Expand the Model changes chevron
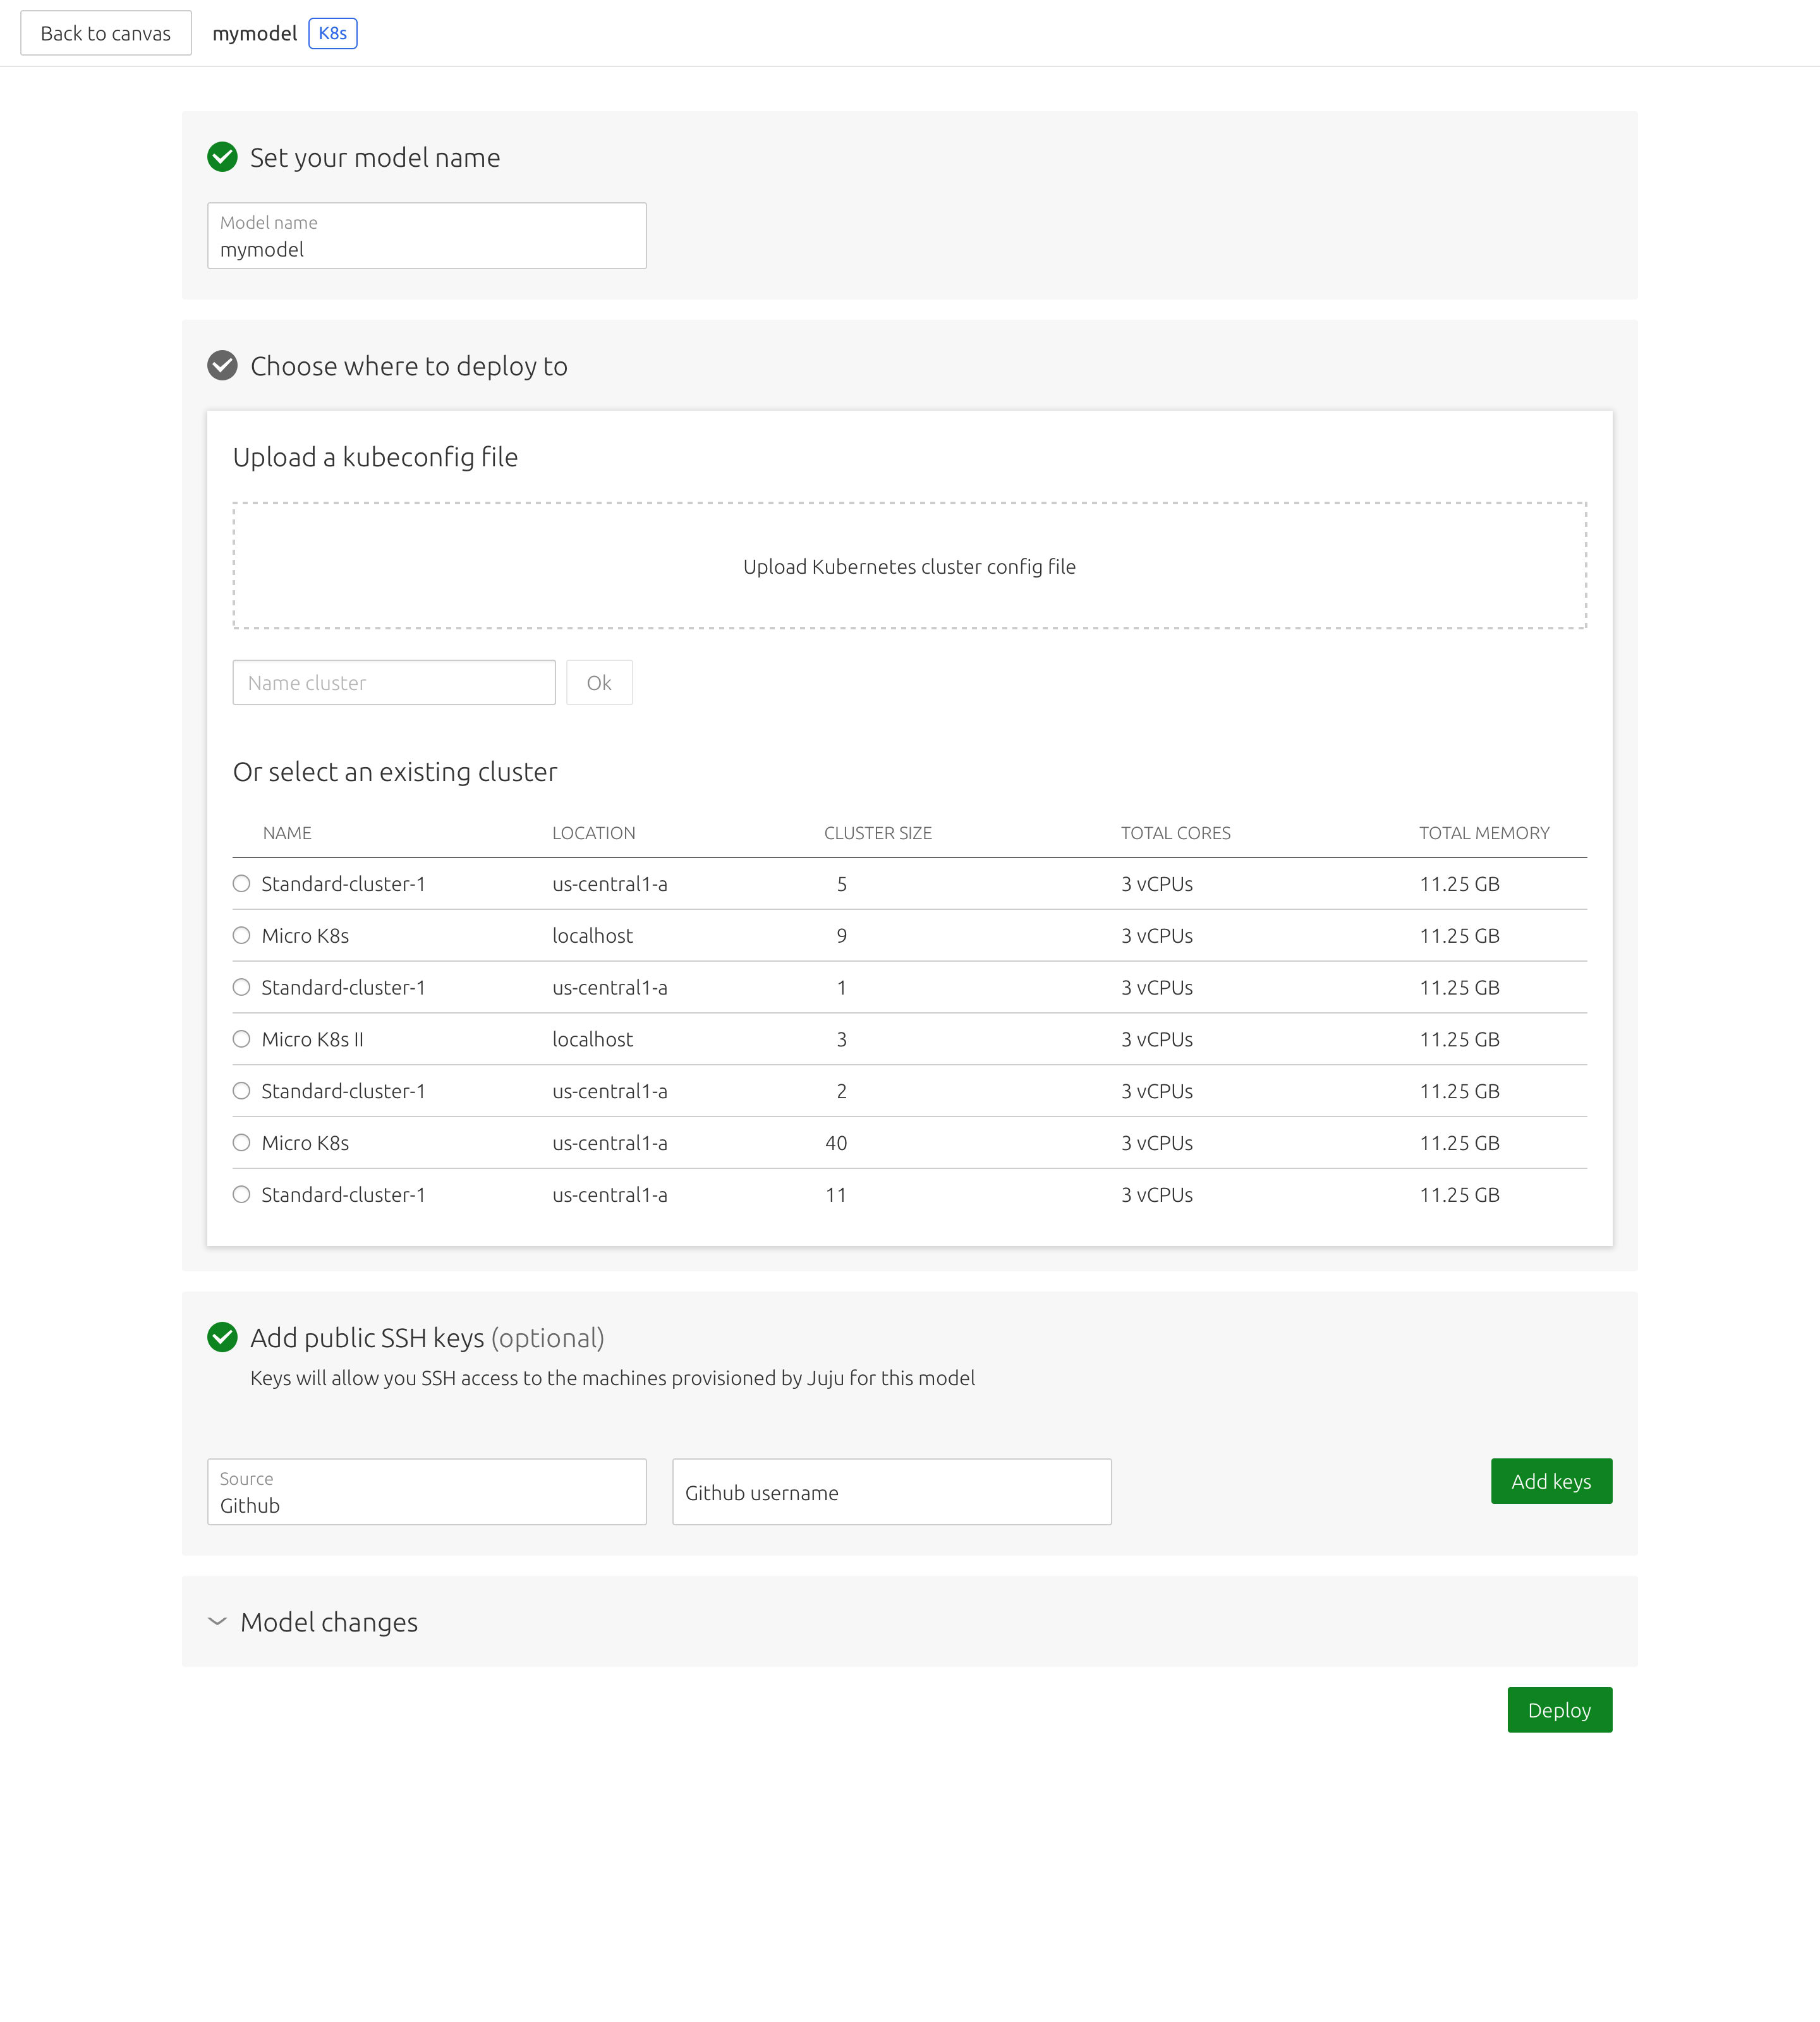The height and width of the screenshot is (2022, 1820). (x=217, y=1621)
